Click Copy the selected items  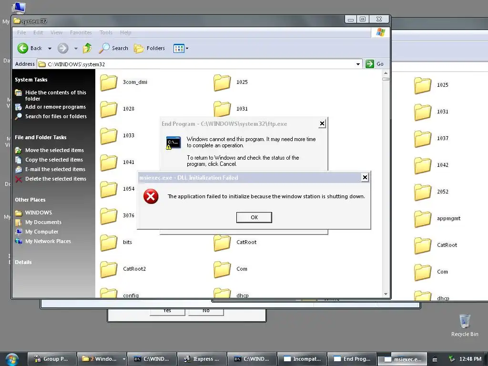click(54, 160)
